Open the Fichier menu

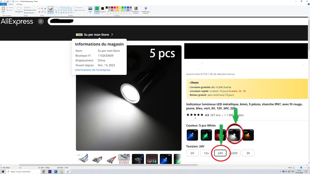3,4
